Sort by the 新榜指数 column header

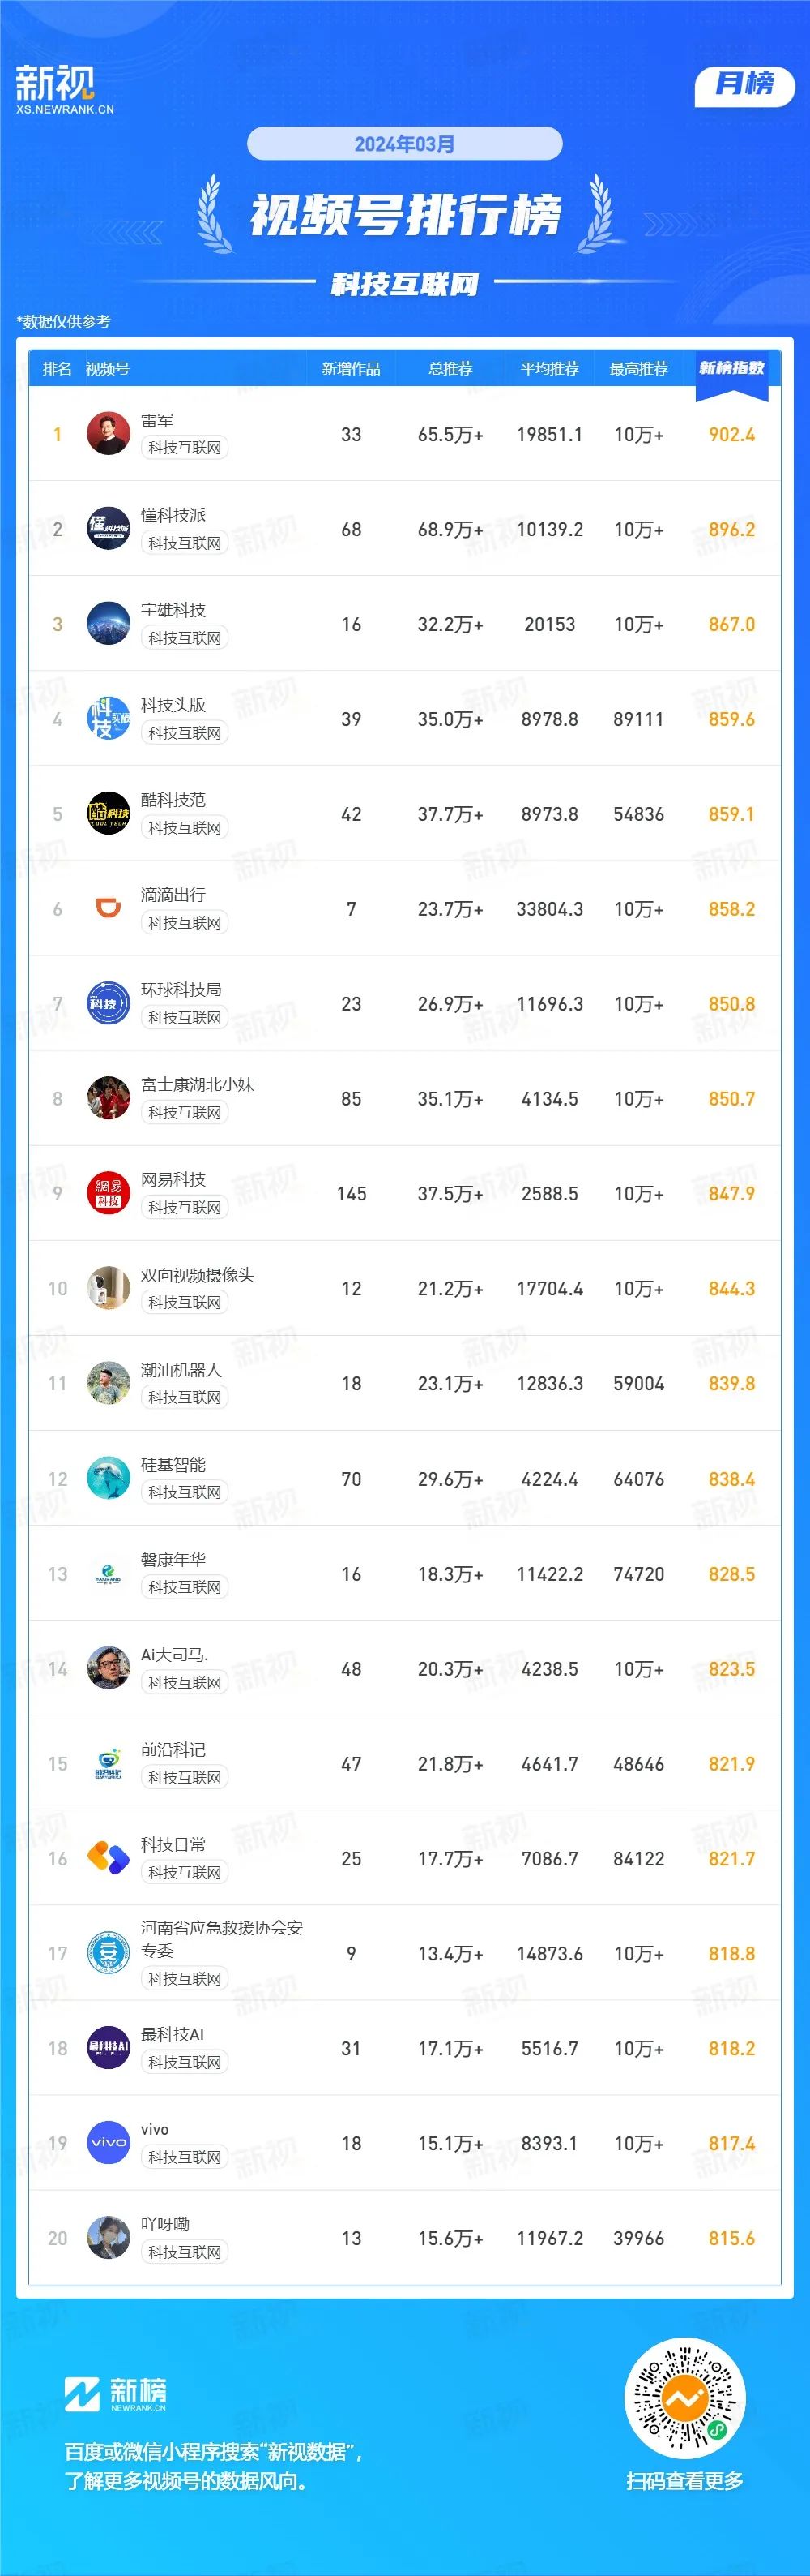pos(731,368)
